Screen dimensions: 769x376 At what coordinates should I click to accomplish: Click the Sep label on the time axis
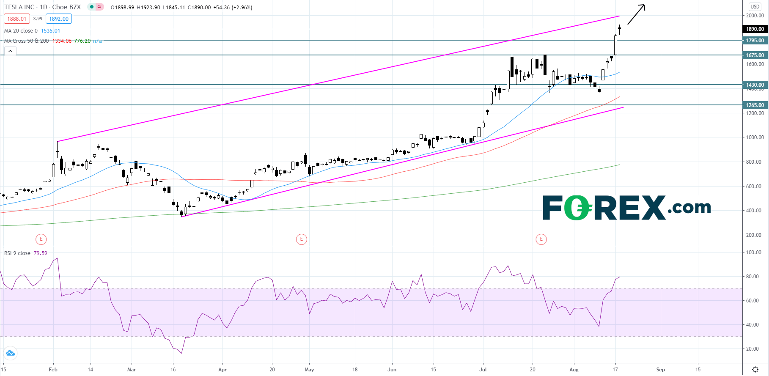(x=660, y=370)
